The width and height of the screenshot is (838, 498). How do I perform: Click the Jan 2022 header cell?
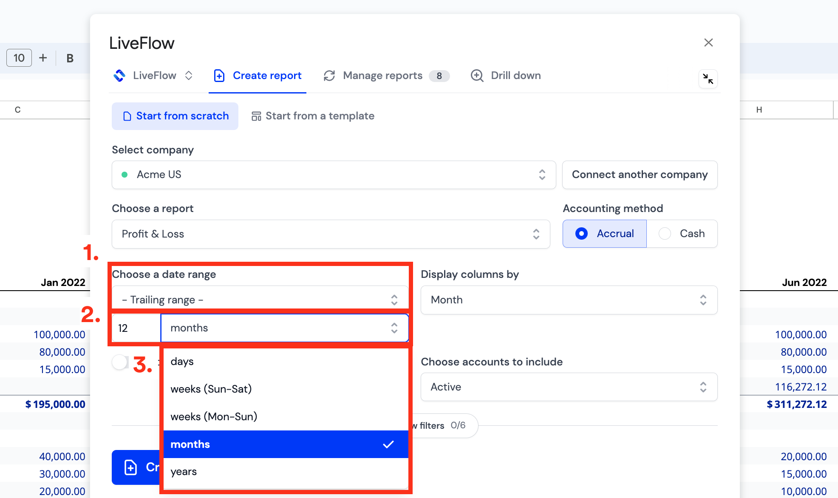click(x=63, y=283)
